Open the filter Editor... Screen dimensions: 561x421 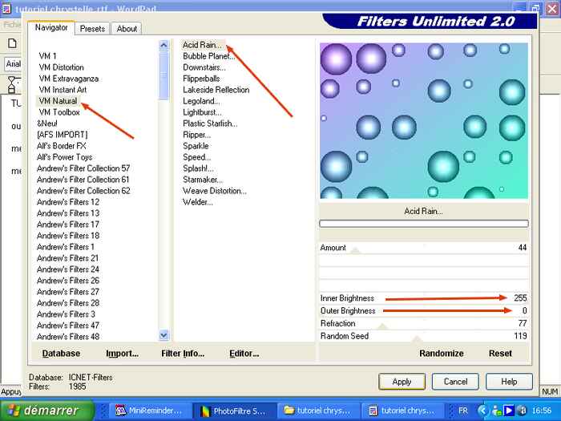pyautogui.click(x=244, y=354)
